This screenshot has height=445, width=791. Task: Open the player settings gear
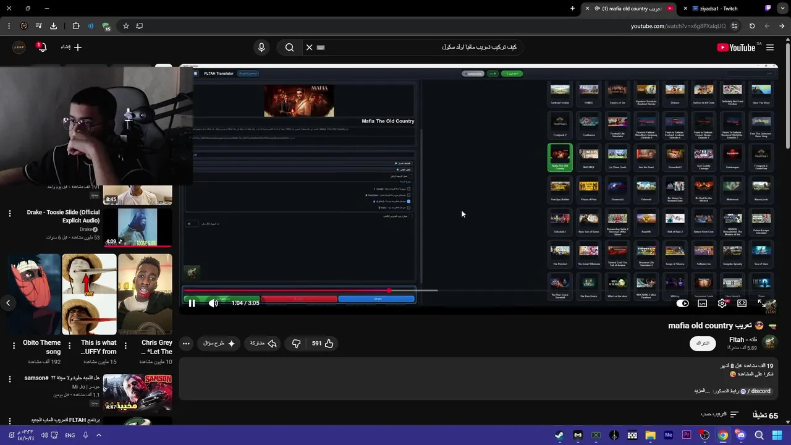pos(722,303)
